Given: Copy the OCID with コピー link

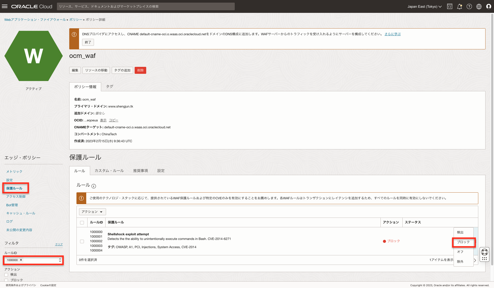Looking at the screenshot, I should click(x=114, y=120).
